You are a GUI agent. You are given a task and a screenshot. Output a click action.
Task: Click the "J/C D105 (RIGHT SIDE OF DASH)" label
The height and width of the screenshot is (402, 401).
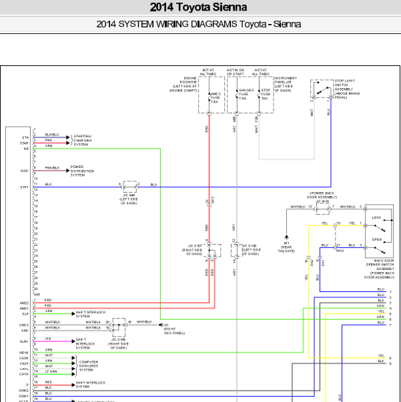click(118, 344)
